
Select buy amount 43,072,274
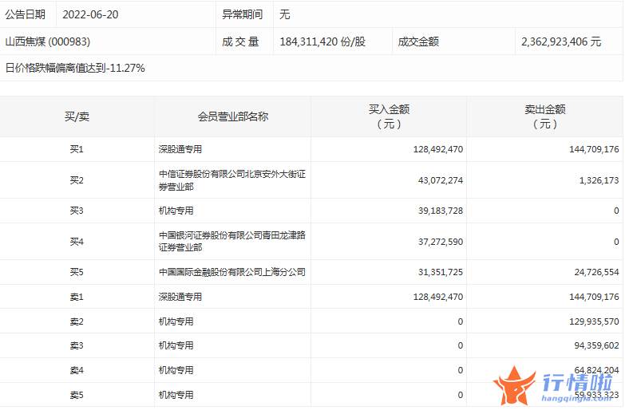pyautogui.click(x=441, y=180)
